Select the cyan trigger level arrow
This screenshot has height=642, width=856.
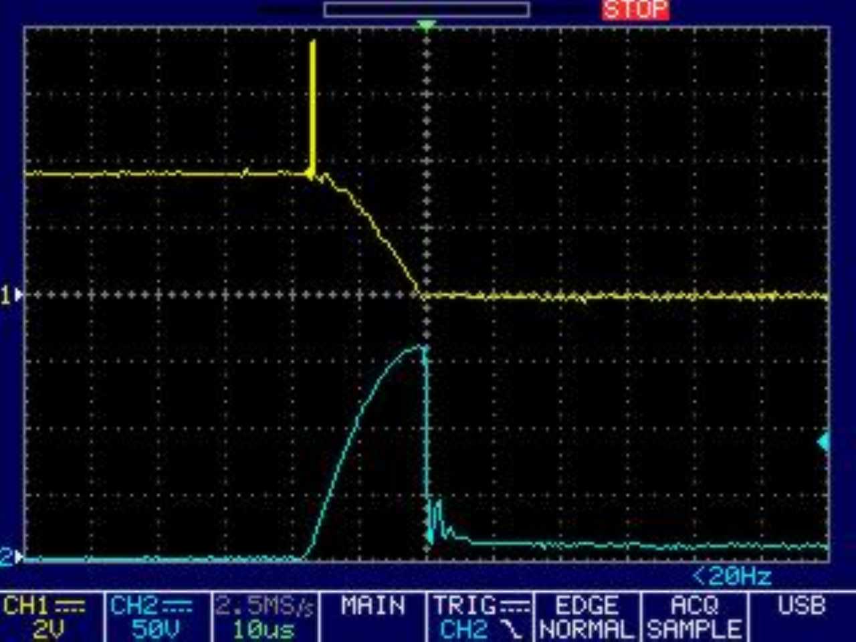[823, 442]
